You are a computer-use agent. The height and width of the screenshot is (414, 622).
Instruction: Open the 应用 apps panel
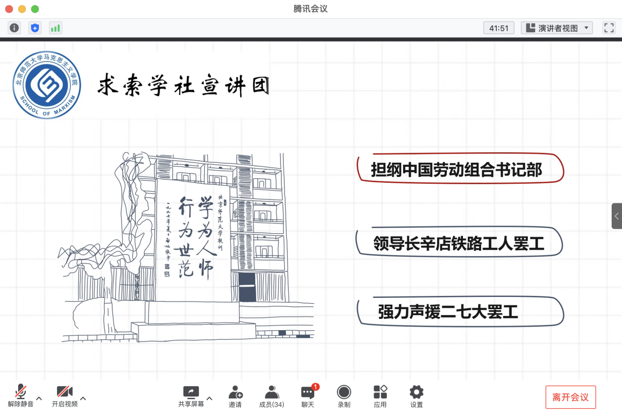380,396
